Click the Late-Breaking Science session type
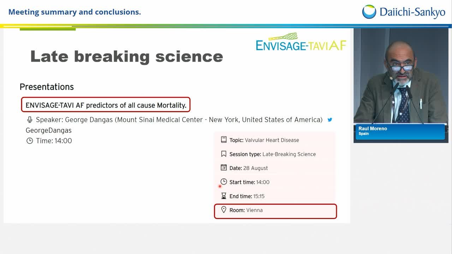 pyautogui.click(x=289, y=154)
